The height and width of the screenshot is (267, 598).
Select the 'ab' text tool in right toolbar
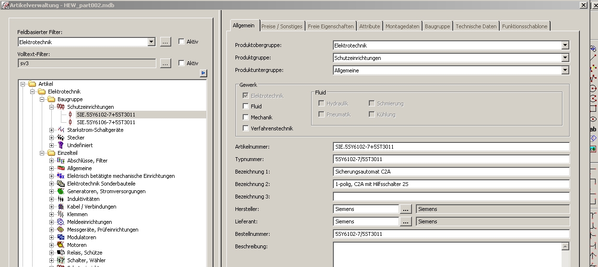click(593, 129)
